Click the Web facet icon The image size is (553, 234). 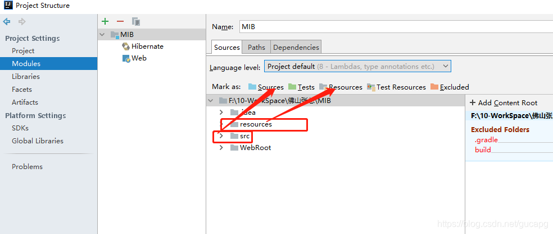point(126,58)
